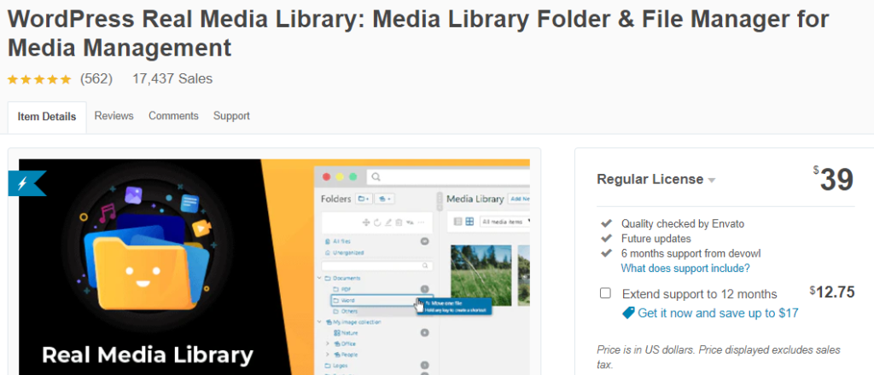Click the blue price tag icon

(628, 314)
